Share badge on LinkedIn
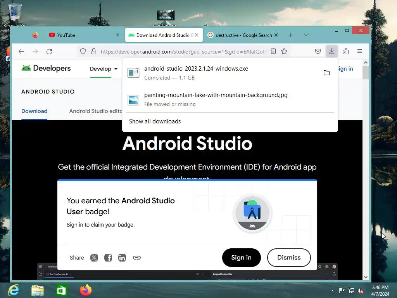 122,258
